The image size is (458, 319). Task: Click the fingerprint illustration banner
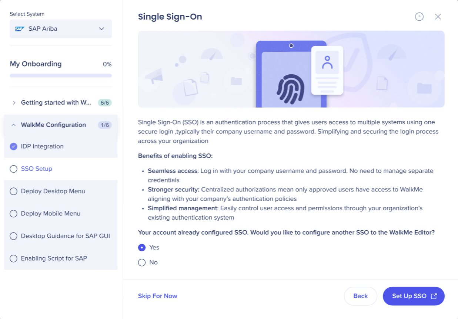click(x=291, y=69)
